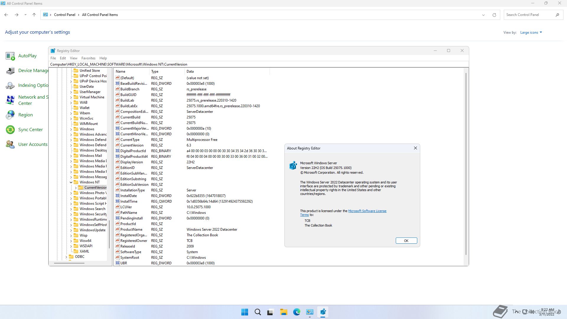Click the Refresh icon in Control Panel address bar
567x319 pixels.
pyautogui.click(x=494, y=15)
